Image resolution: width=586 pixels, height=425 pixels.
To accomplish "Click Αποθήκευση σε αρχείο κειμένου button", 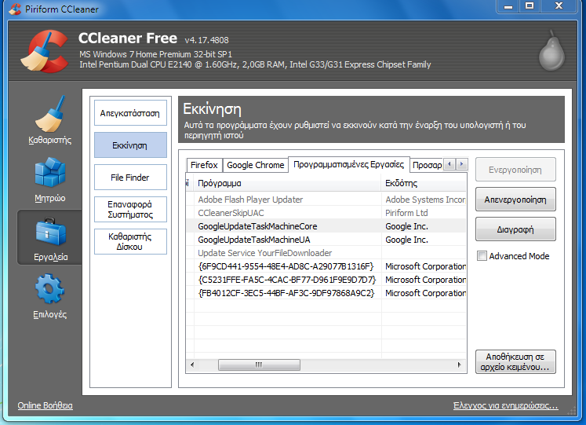I will click(515, 362).
